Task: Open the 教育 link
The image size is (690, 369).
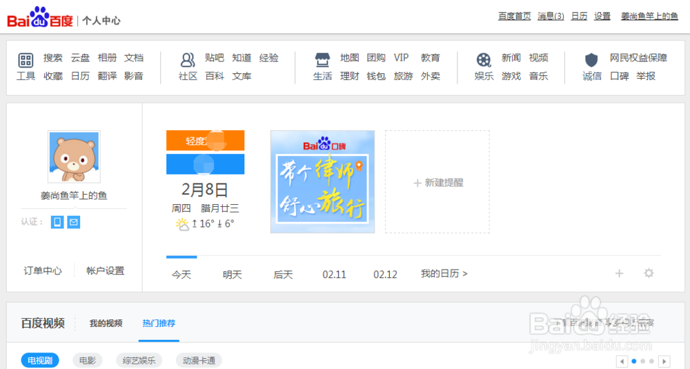Action: click(x=431, y=58)
